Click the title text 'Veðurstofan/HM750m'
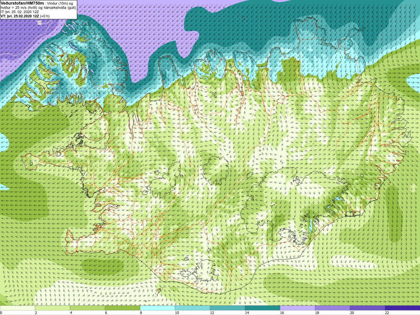Viewport: 420px width, 315px height. click(x=22, y=3)
